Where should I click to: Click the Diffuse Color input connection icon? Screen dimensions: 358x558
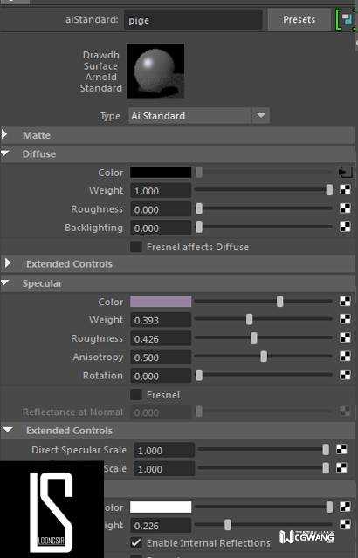(x=345, y=173)
